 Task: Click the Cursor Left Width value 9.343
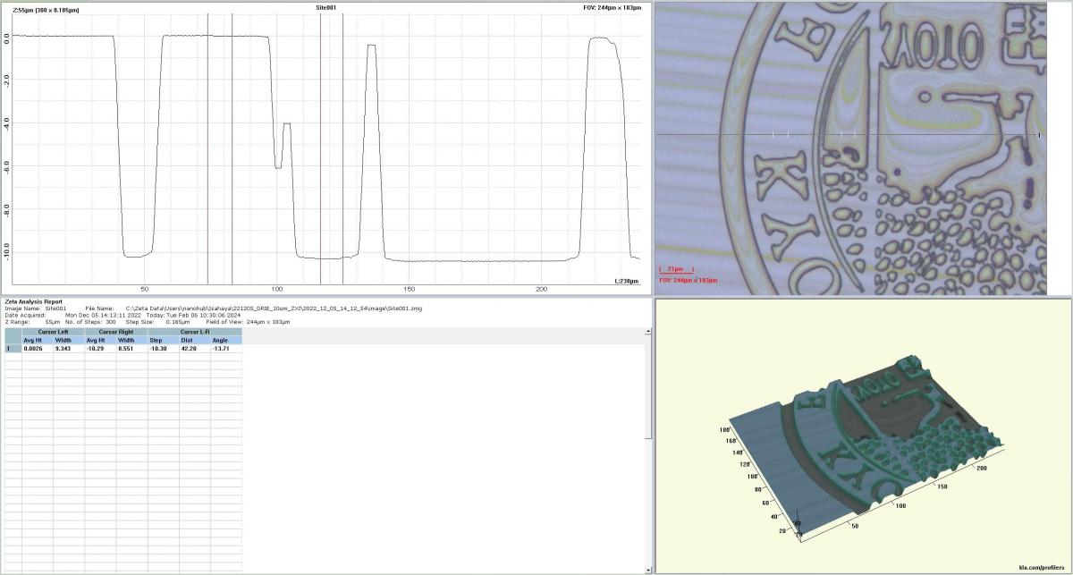pos(69,349)
